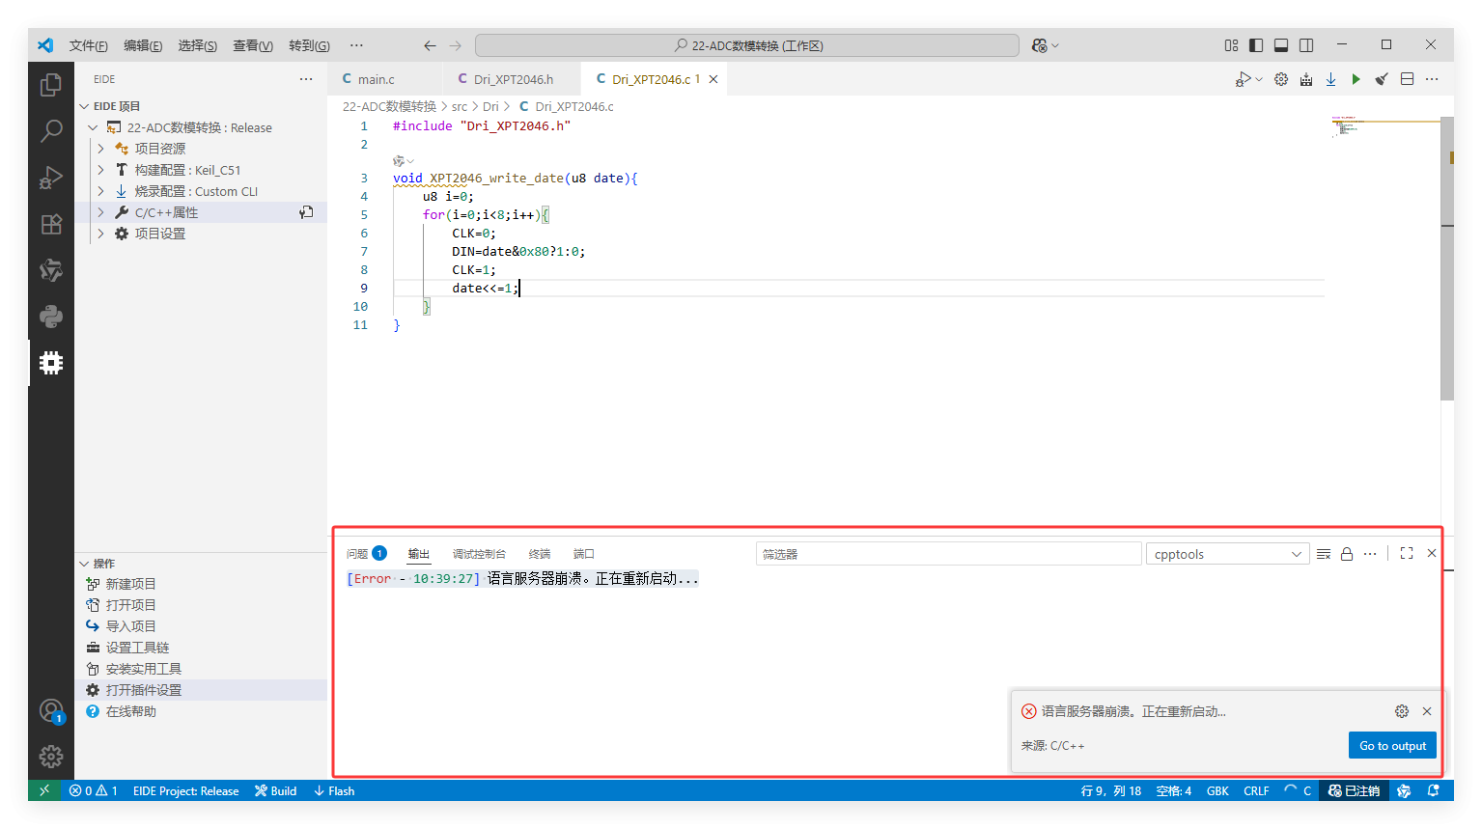This screenshot has width=1482, height=829.
Task: Open the Explorer view in activity bar
Action: click(51, 85)
